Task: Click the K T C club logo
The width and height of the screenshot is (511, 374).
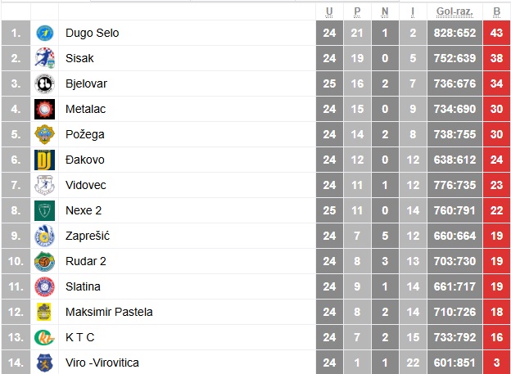Action: click(x=45, y=337)
